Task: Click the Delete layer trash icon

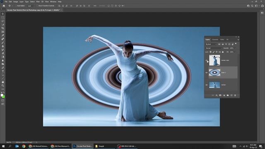Action: pyautogui.click(x=235, y=96)
